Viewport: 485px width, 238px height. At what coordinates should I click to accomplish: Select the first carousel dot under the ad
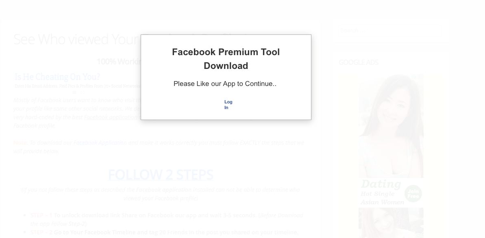click(x=74, y=92)
